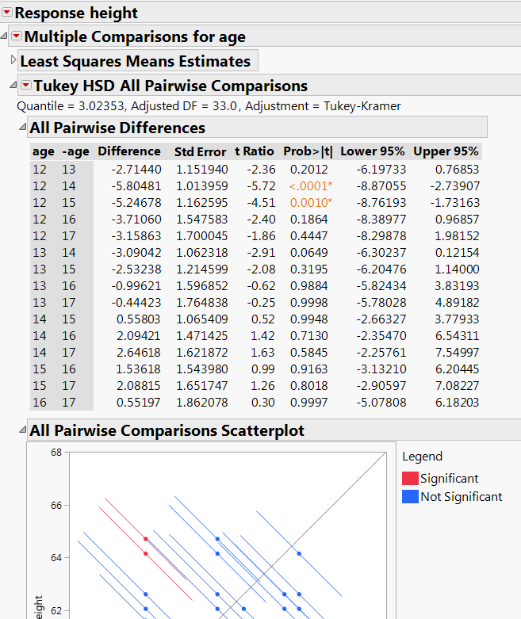Select the Std Error value 1.013959

[x=202, y=186]
